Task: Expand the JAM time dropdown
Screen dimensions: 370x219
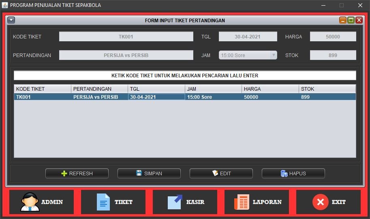Action: pyautogui.click(x=273, y=55)
